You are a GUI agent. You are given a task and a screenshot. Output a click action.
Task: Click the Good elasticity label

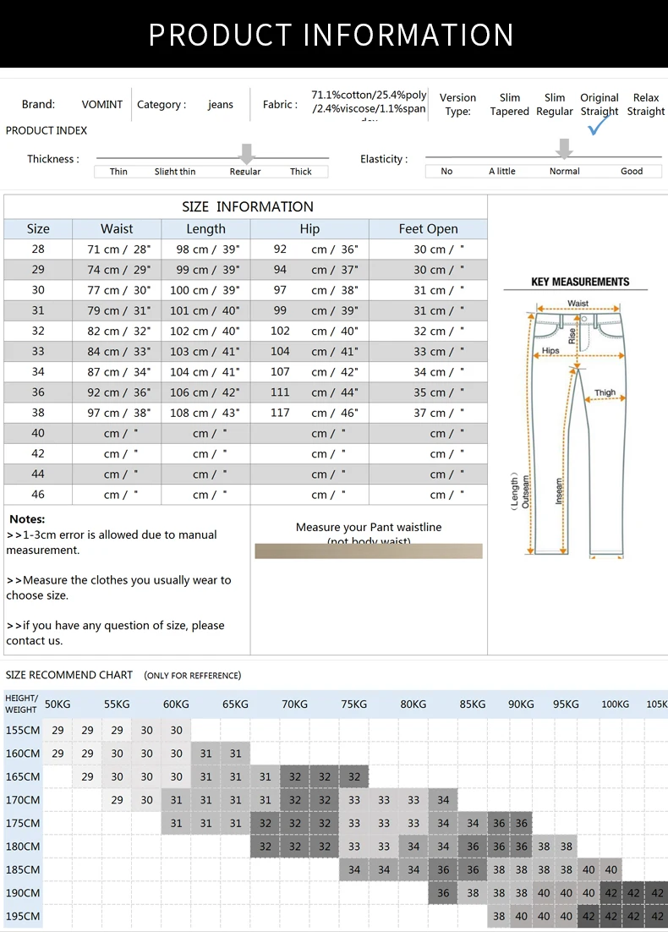632,171
